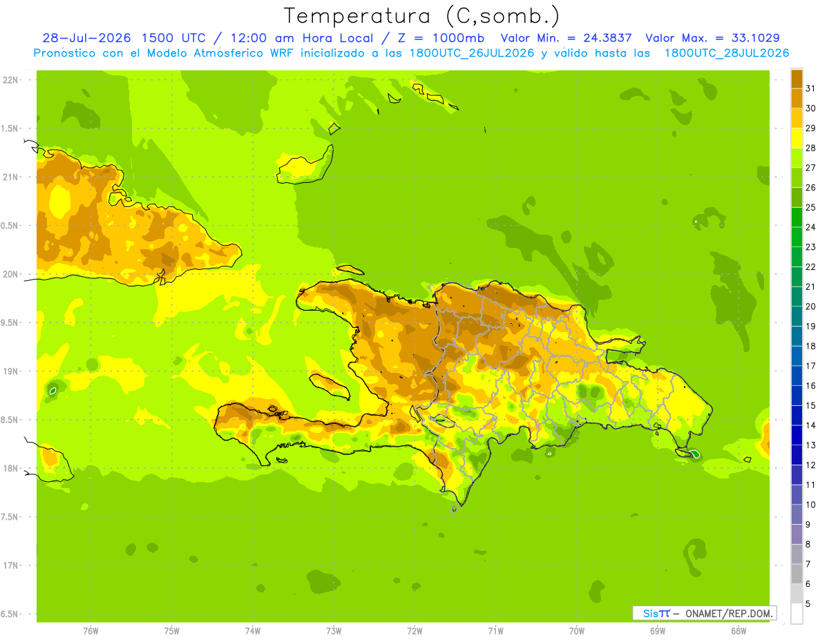Click the legend value "24"

click(810, 227)
